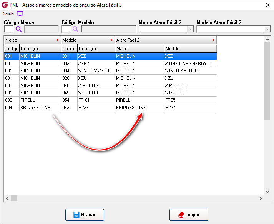274x224 pixels.
Task: Select the highlighted XZE model cell
Action: click(96, 56)
